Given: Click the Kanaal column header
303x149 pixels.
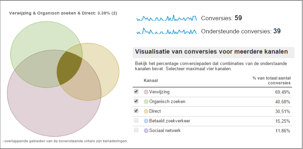Looking at the screenshot, I should coord(151,81).
